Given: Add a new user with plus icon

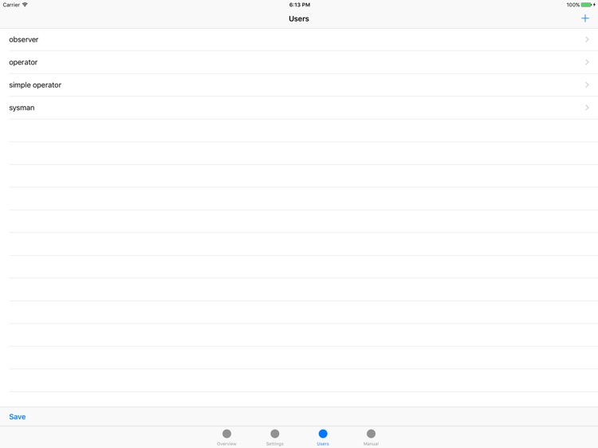Looking at the screenshot, I should [584, 18].
